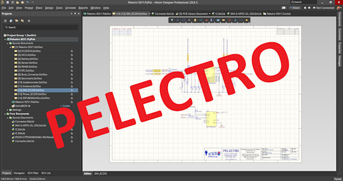
Task: Collapse the Pelectro 92V1.PrjPcb project node
Action: coord(5,40)
